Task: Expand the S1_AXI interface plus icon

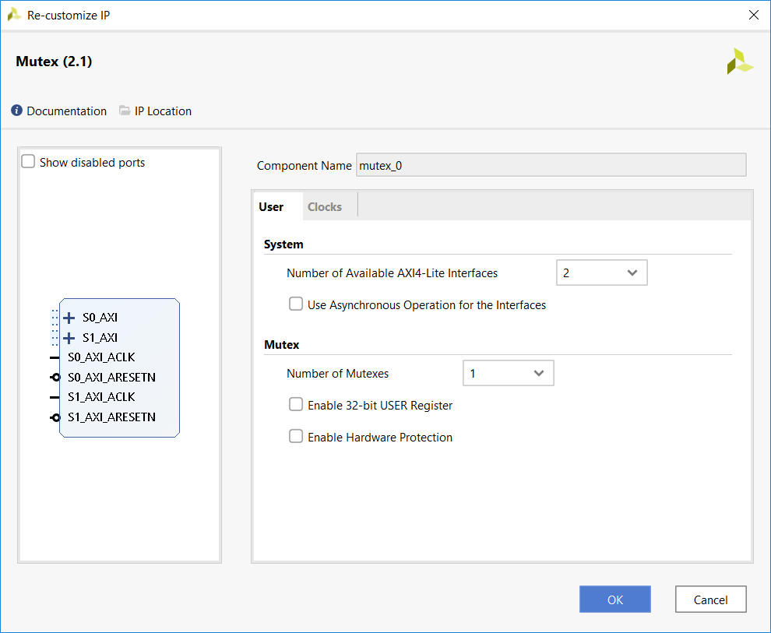Action: 69,338
